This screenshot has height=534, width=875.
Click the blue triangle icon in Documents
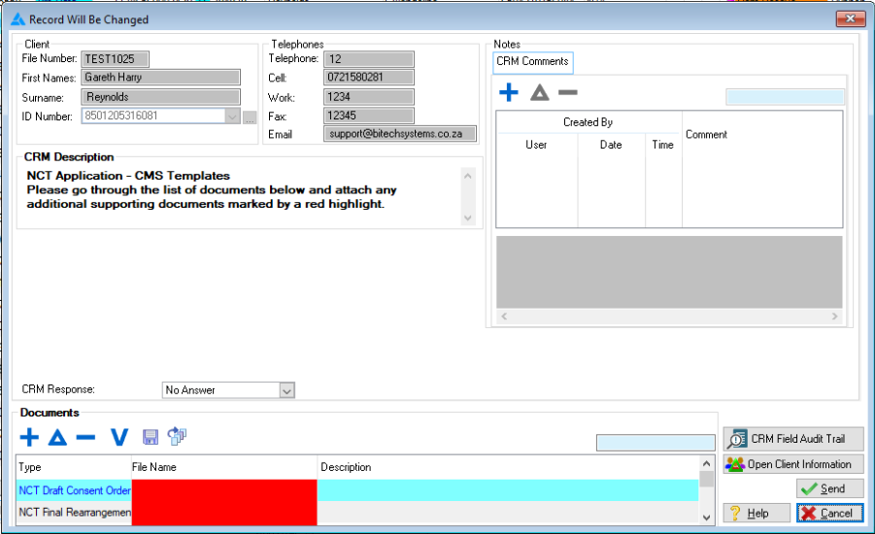pyautogui.click(x=57, y=438)
